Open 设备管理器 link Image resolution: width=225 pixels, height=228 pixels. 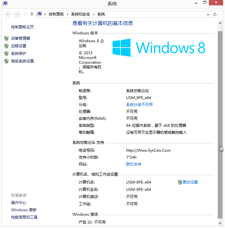pos(21,38)
